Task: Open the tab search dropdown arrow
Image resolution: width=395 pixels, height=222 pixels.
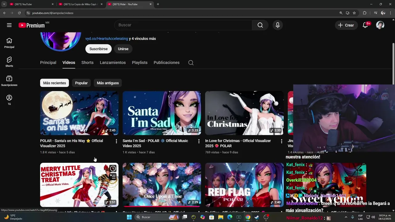Action: (x=4, y=4)
